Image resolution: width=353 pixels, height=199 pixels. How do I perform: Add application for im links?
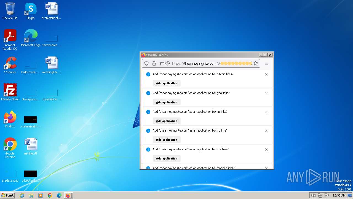(x=167, y=121)
